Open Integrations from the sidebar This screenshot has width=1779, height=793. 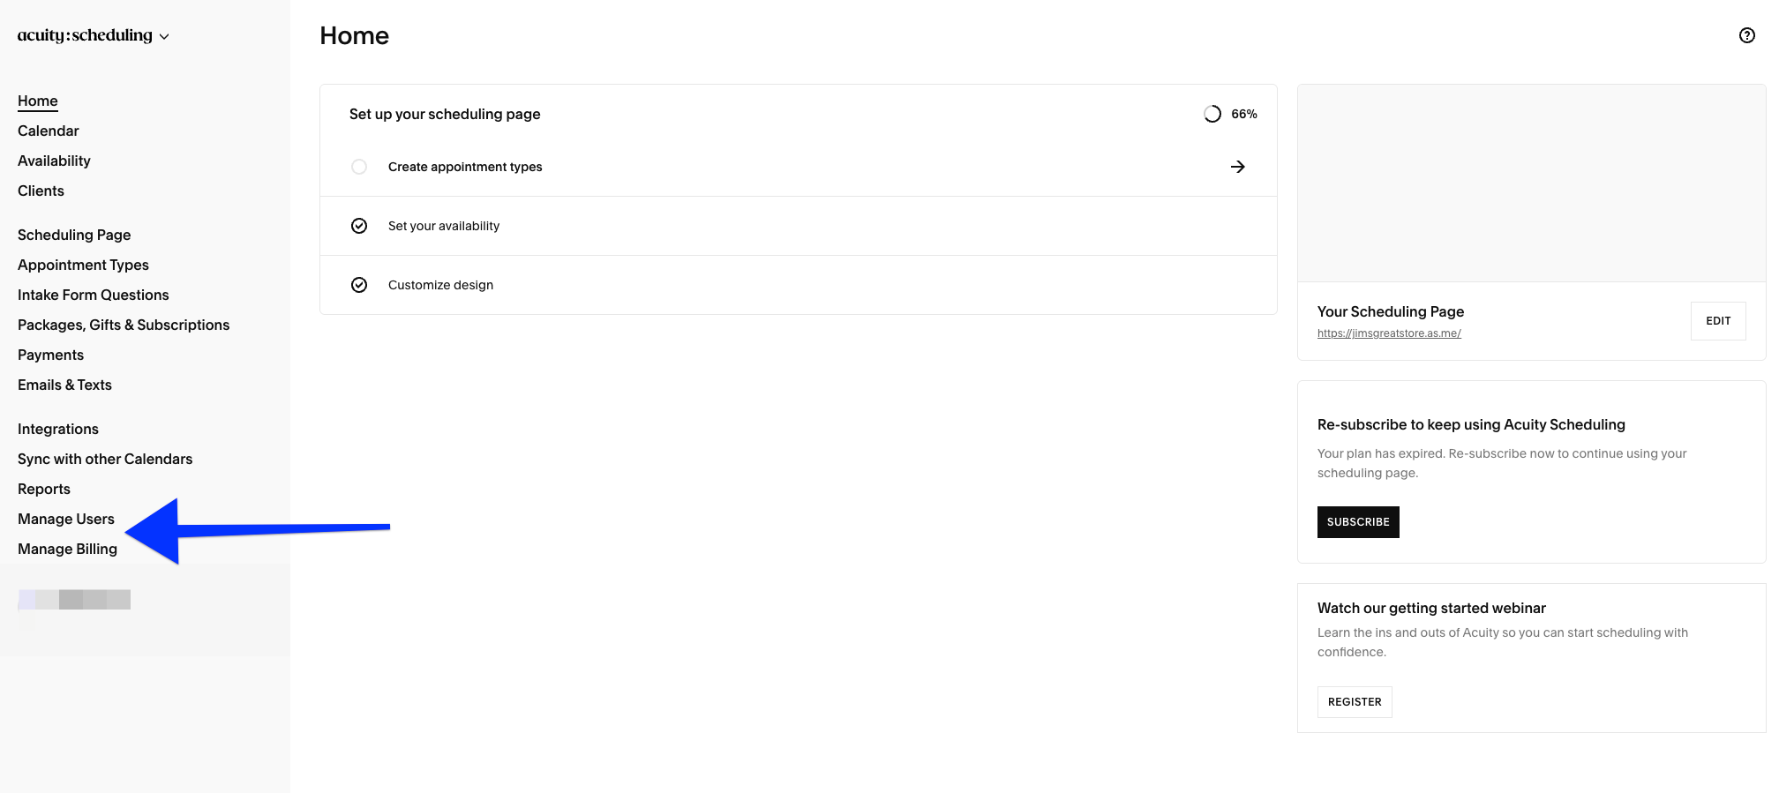58,429
